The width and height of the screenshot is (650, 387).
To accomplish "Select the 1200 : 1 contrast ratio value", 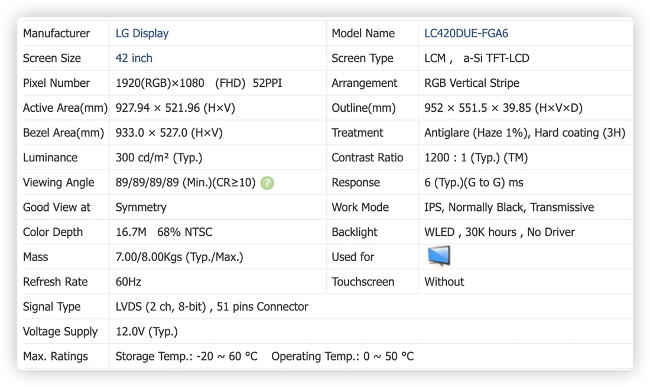I will point(476,157).
